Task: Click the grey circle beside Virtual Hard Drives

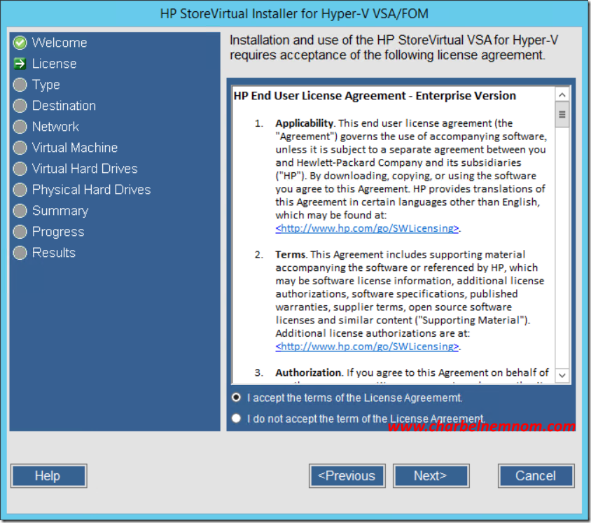Action: pyautogui.click(x=20, y=169)
